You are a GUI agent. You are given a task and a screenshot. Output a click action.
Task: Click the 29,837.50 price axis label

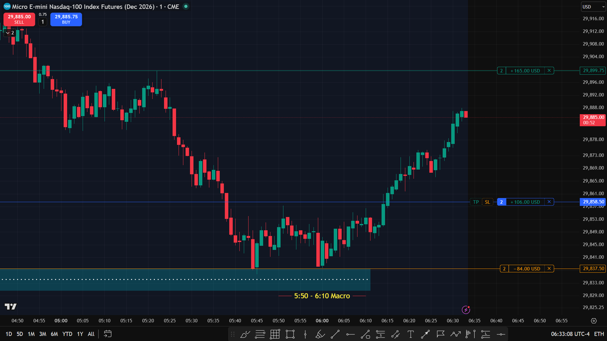click(x=593, y=269)
